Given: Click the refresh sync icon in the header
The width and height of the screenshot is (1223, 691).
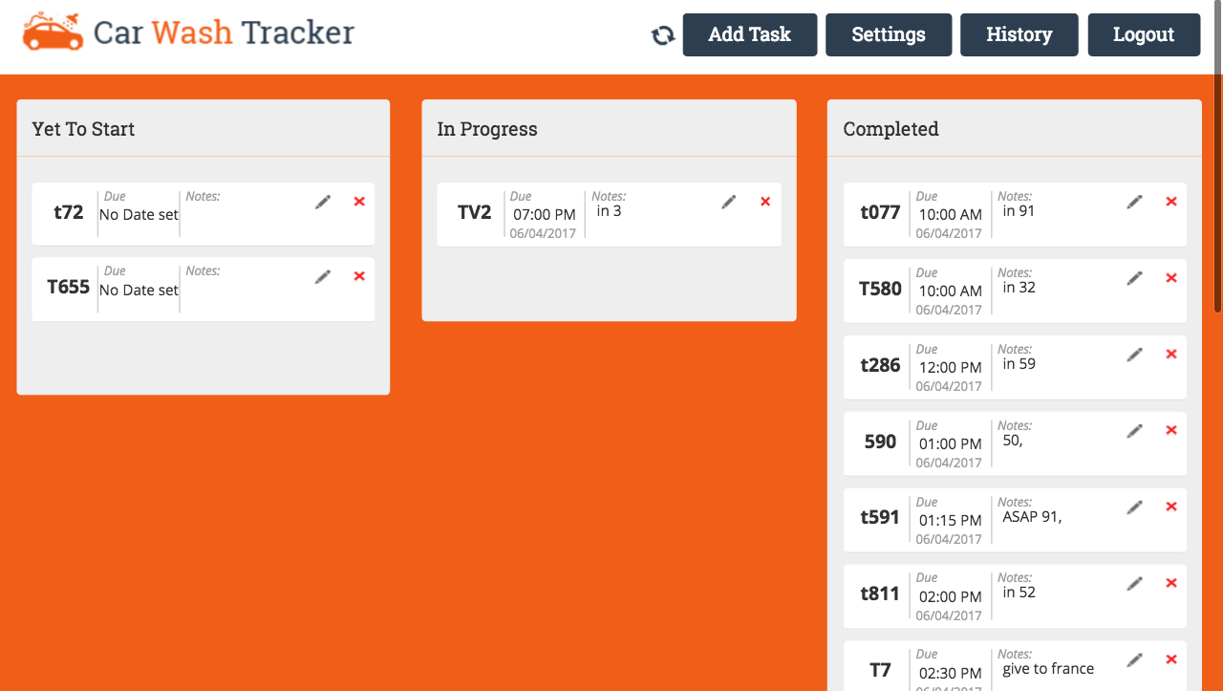Looking at the screenshot, I should point(663,32).
